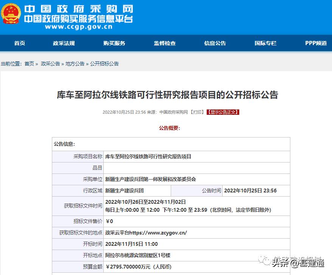332x275 pixels.
Task: Open the 地方公告 breadcrumb link
Action: click(72, 64)
